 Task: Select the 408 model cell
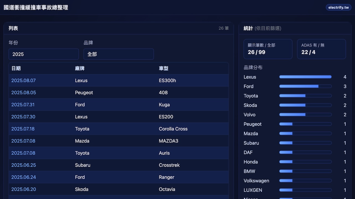pos(163,93)
